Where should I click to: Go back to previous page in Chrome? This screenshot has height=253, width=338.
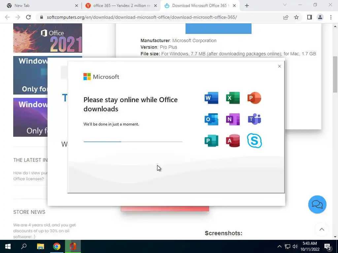coord(7,17)
